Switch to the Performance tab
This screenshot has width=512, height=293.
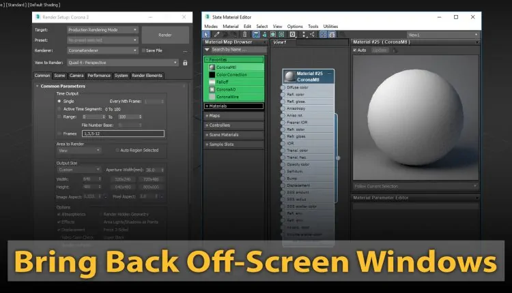pyautogui.click(x=99, y=75)
